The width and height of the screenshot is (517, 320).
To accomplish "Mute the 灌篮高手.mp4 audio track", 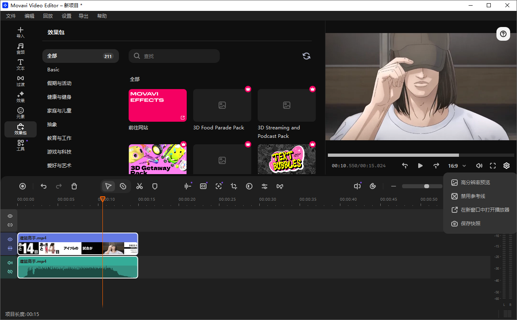I will (x=10, y=263).
